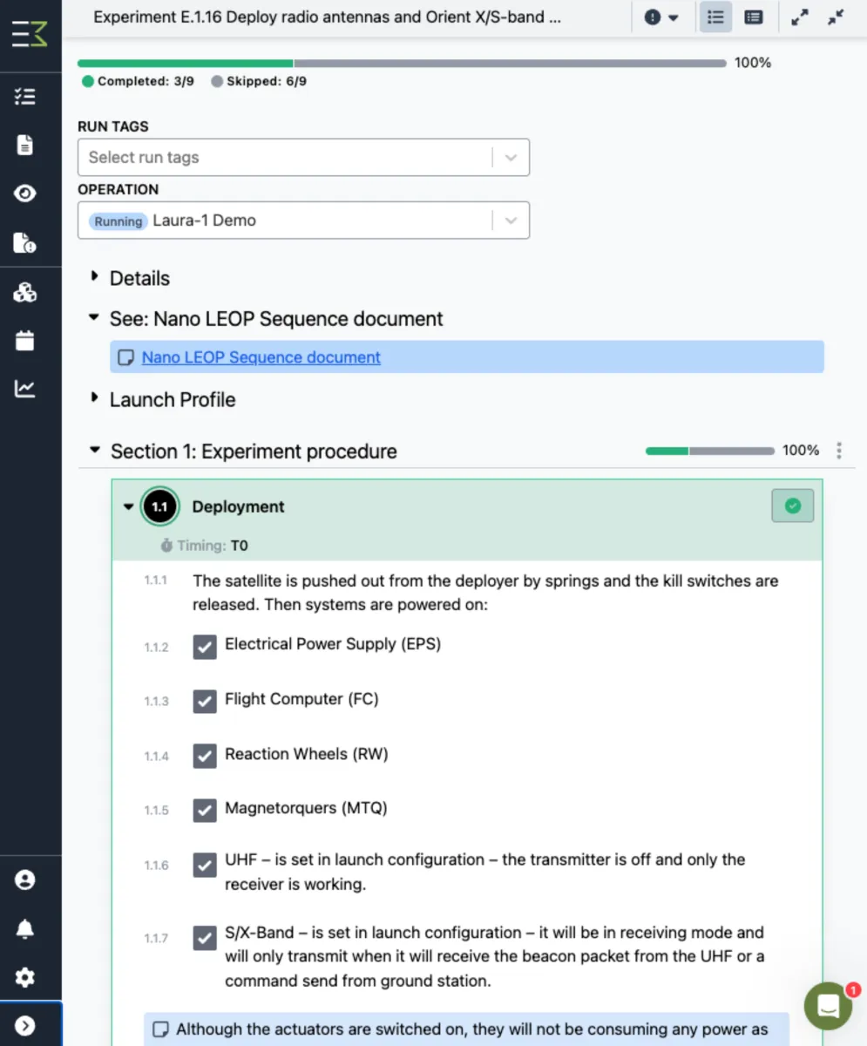This screenshot has height=1046, width=867.
Task: Click the OPERATION label
Action: click(119, 189)
